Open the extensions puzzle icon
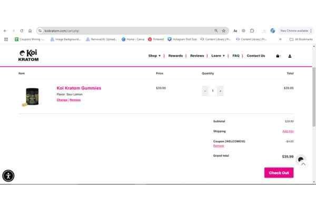The image size is (316, 210). pyautogui.click(x=252, y=31)
